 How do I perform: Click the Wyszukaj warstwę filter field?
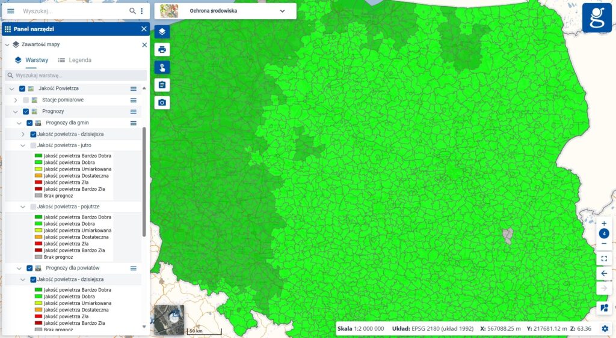76,75
